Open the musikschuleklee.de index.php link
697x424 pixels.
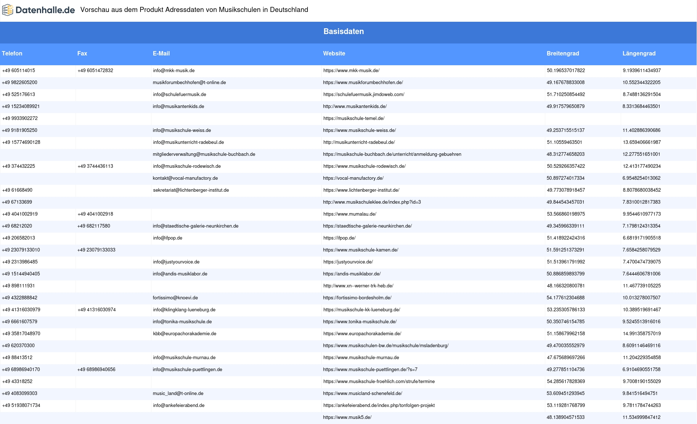click(x=372, y=202)
